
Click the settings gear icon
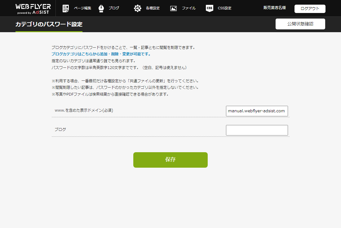click(x=137, y=8)
